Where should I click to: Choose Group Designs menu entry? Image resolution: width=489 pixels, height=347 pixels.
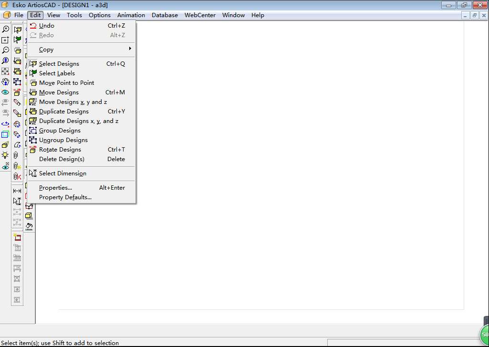point(60,131)
